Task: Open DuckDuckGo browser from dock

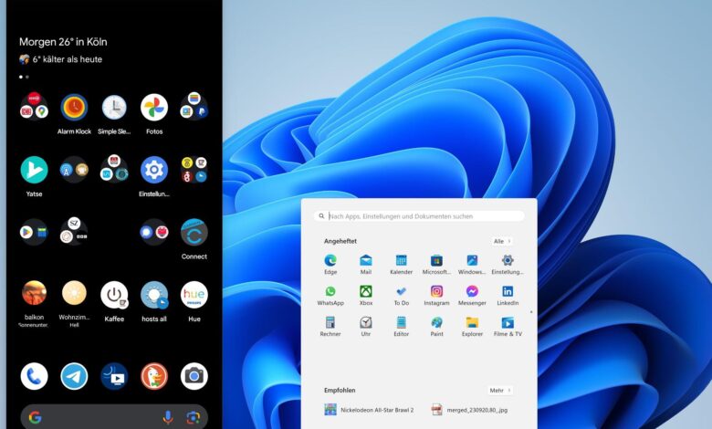Action: 154,376
